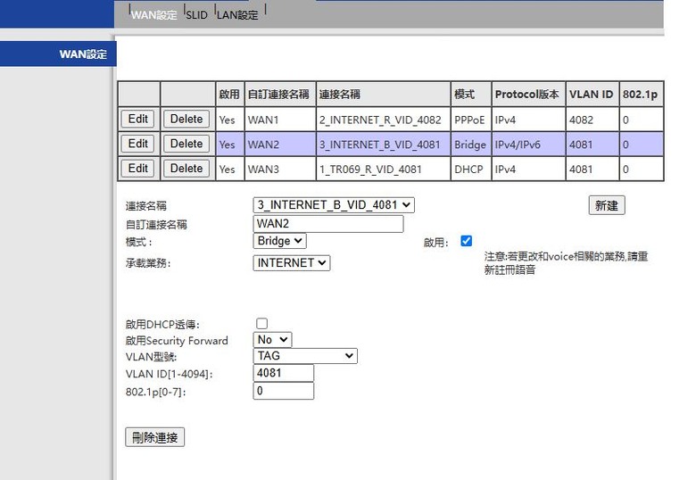Click the 模式 column header
The height and width of the screenshot is (480, 696).
[471, 94]
